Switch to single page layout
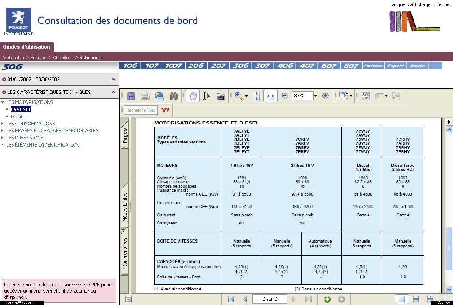The image size is (453, 305). (402, 299)
